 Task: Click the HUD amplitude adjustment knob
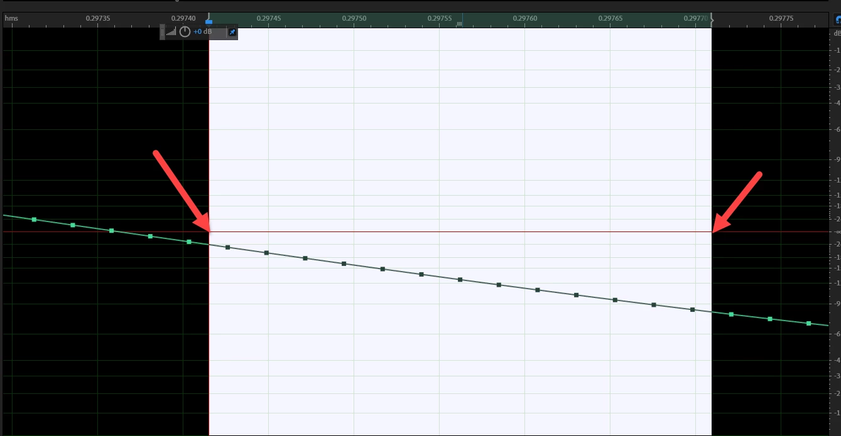click(x=185, y=32)
